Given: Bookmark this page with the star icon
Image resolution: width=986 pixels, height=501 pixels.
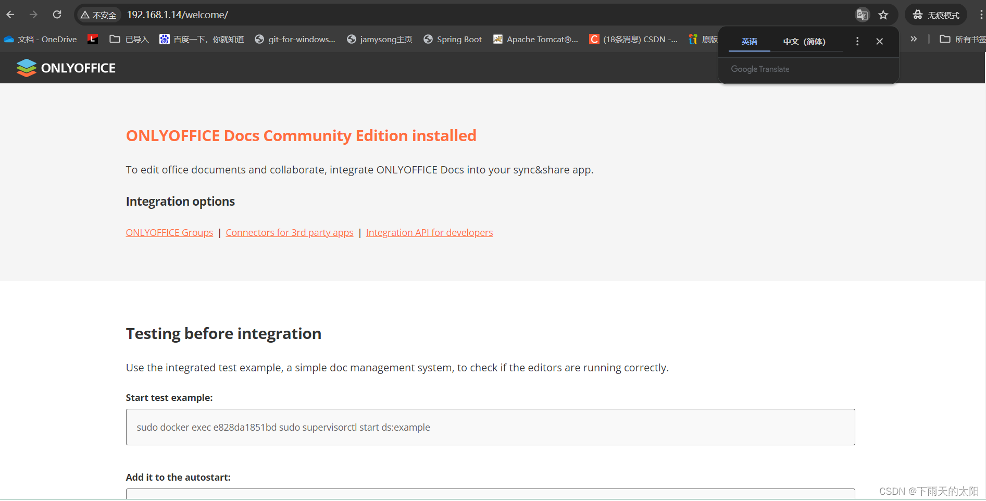Looking at the screenshot, I should [883, 15].
